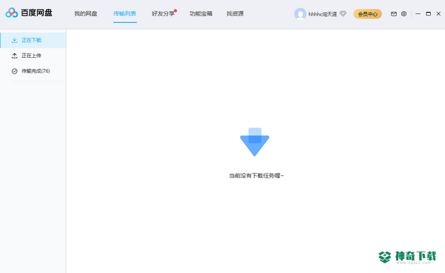445x273 pixels.
Task: Minimize the Baidu Netdisk window
Action: pos(418,13)
